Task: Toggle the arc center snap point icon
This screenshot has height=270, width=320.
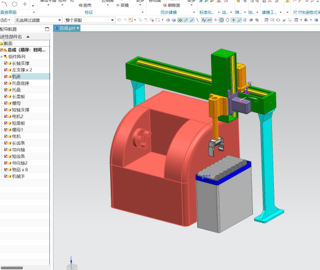Action: (x=222, y=20)
